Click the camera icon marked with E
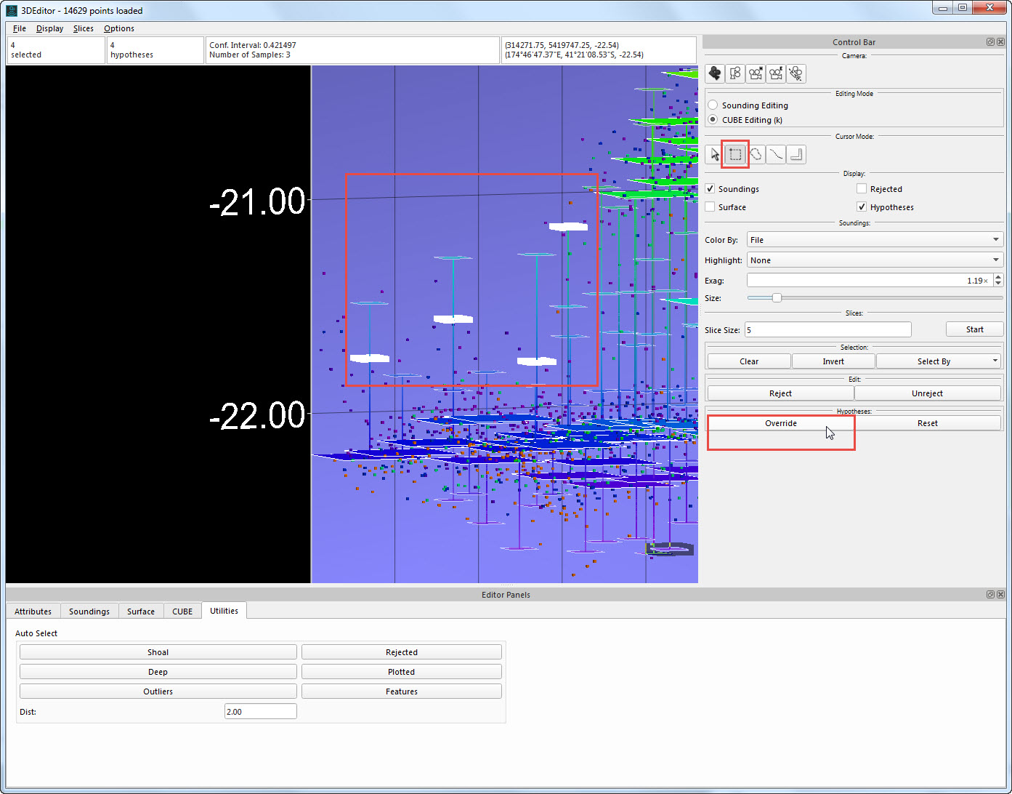Viewport: 1012px width, 794px height. click(776, 73)
